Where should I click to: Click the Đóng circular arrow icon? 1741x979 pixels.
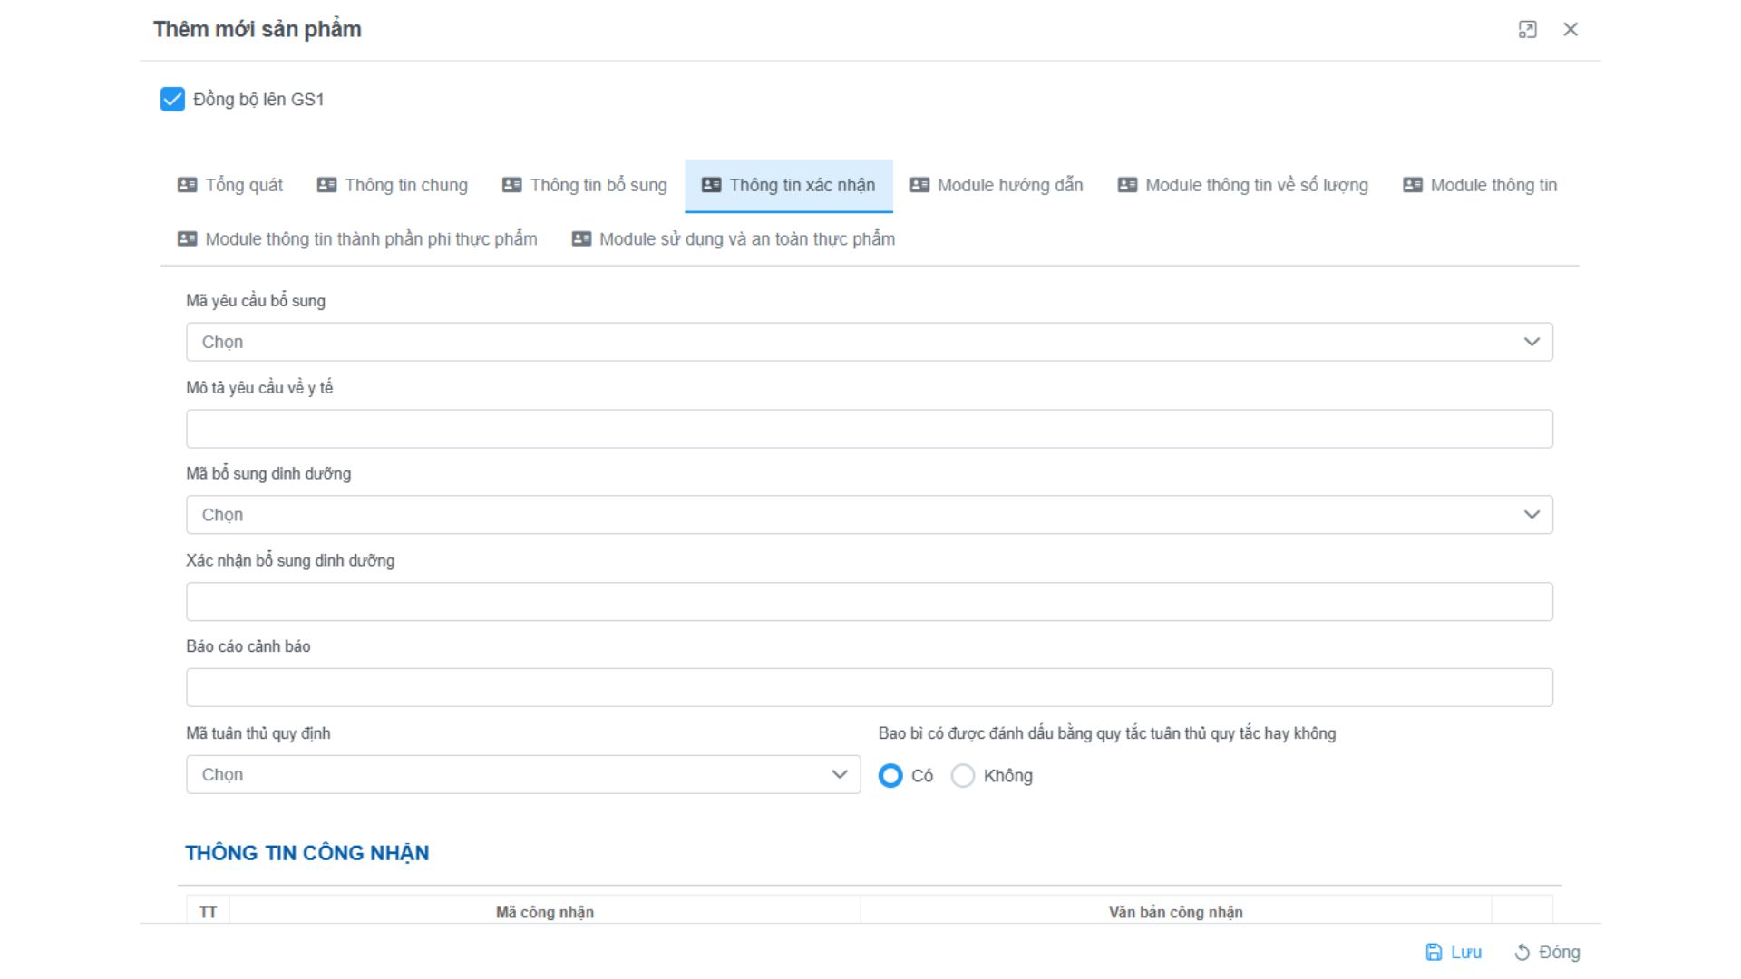[1522, 952]
